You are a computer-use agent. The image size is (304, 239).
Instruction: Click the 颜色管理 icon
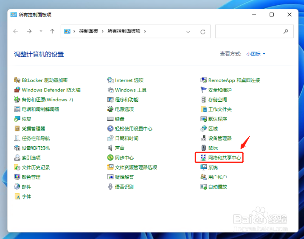17,177
